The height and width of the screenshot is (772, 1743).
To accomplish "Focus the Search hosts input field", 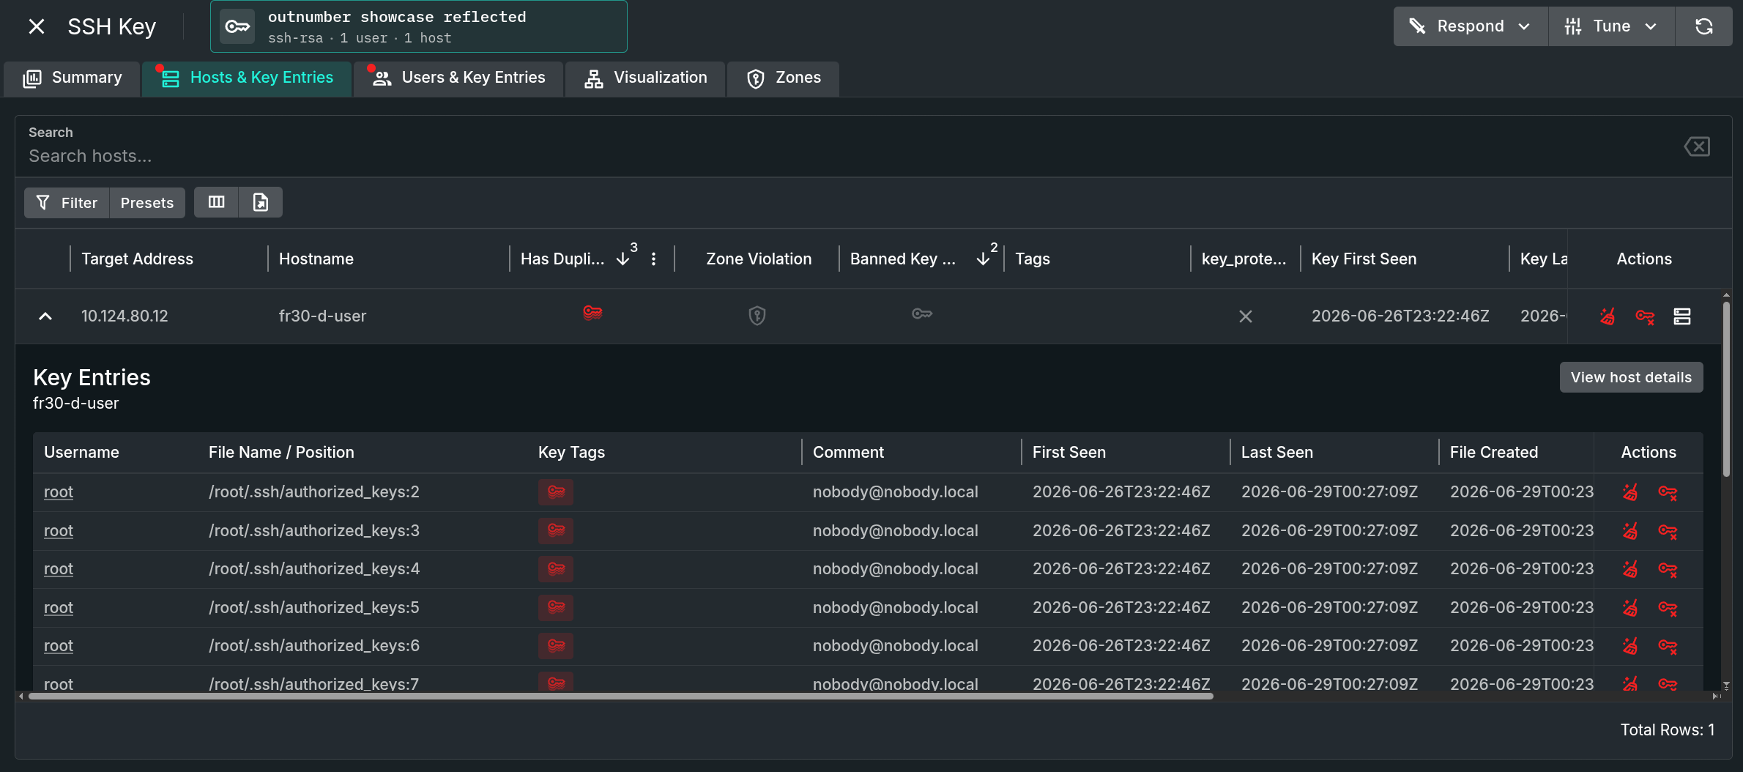I will pyautogui.click(x=850, y=156).
